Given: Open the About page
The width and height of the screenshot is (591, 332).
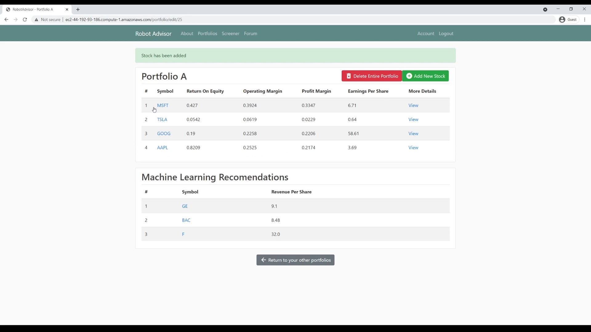Looking at the screenshot, I should click(x=187, y=34).
